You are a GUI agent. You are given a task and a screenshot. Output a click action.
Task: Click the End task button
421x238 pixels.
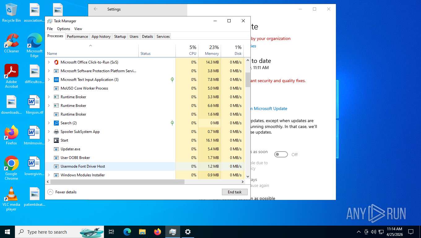click(235, 192)
